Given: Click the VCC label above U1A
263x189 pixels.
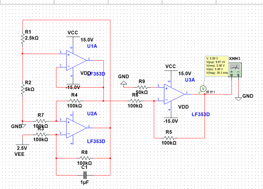Looking at the screenshot, I should [73, 33].
